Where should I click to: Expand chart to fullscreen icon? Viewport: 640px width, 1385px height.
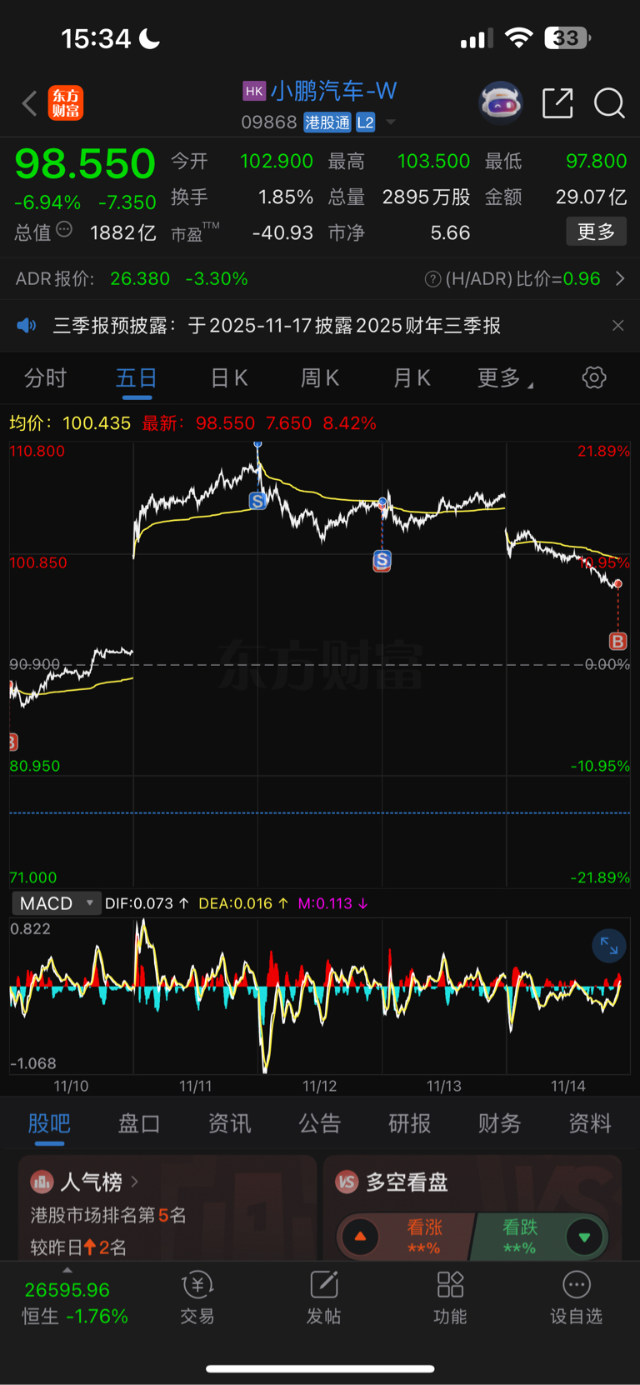pos(609,945)
